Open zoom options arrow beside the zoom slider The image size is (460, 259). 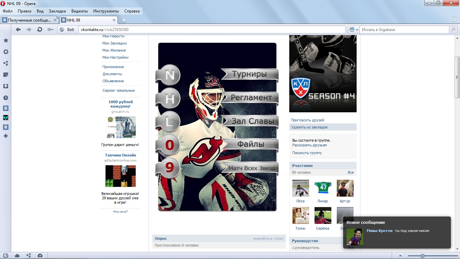(x=400, y=256)
